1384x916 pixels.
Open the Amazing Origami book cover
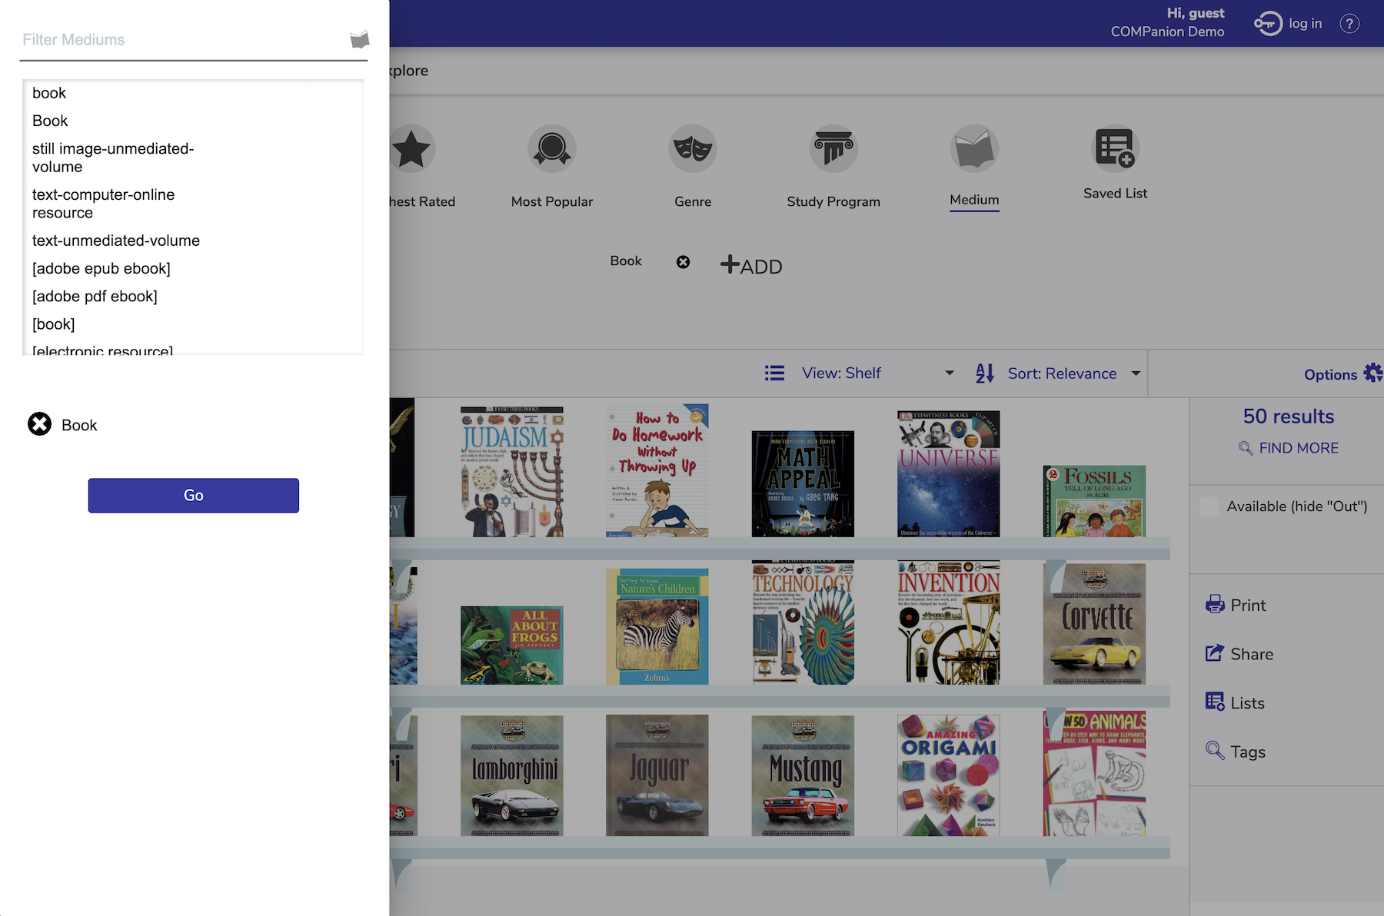point(948,775)
